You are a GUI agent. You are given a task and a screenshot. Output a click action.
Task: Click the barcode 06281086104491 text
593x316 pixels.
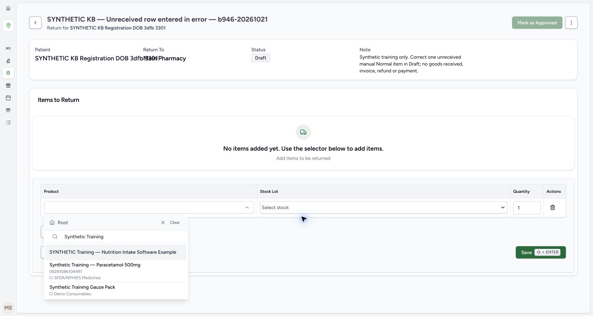click(x=66, y=271)
